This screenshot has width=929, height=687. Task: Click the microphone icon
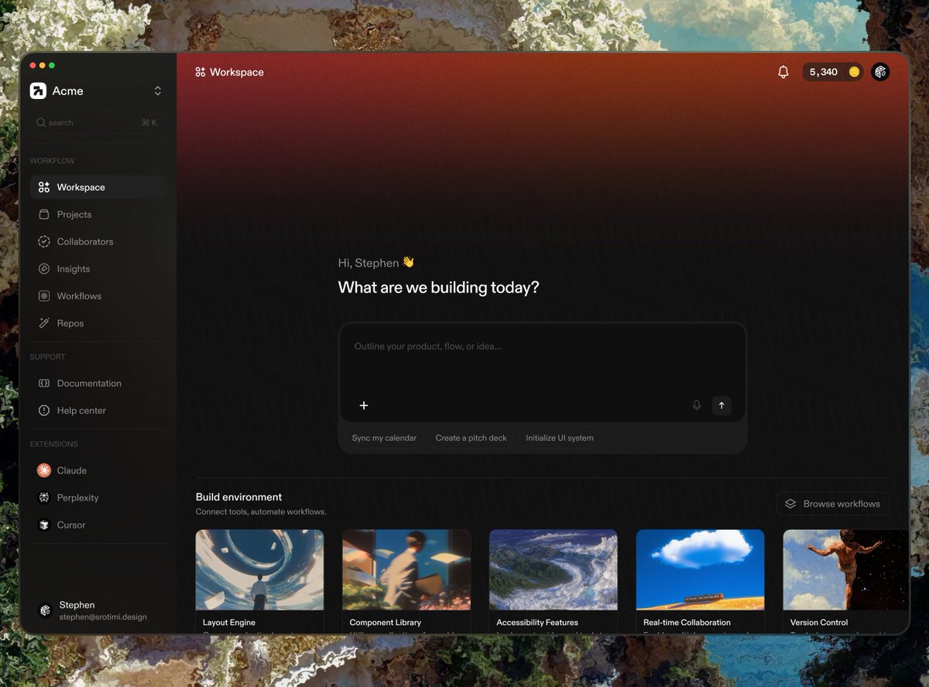click(697, 405)
